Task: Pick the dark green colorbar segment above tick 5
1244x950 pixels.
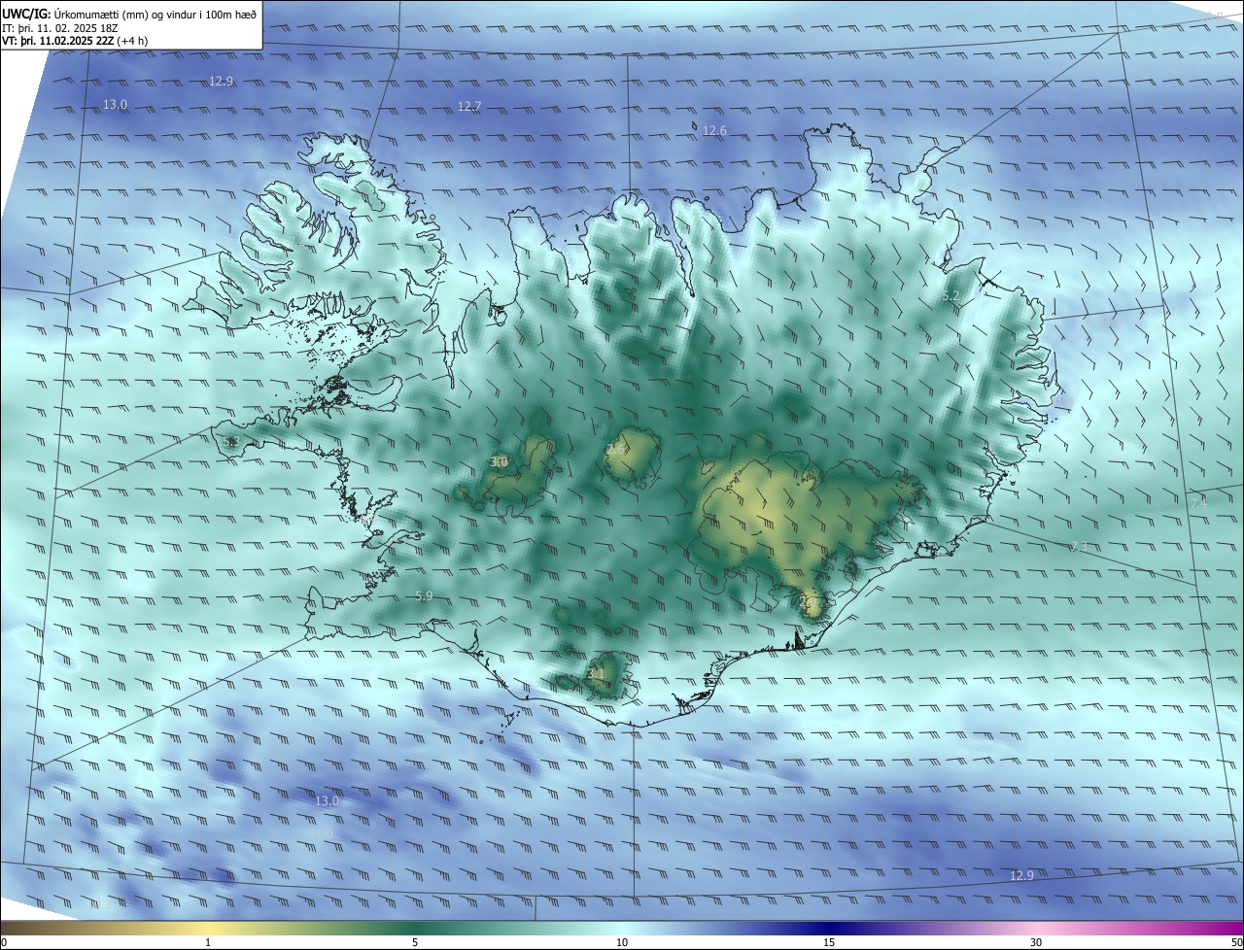Action: [415, 929]
